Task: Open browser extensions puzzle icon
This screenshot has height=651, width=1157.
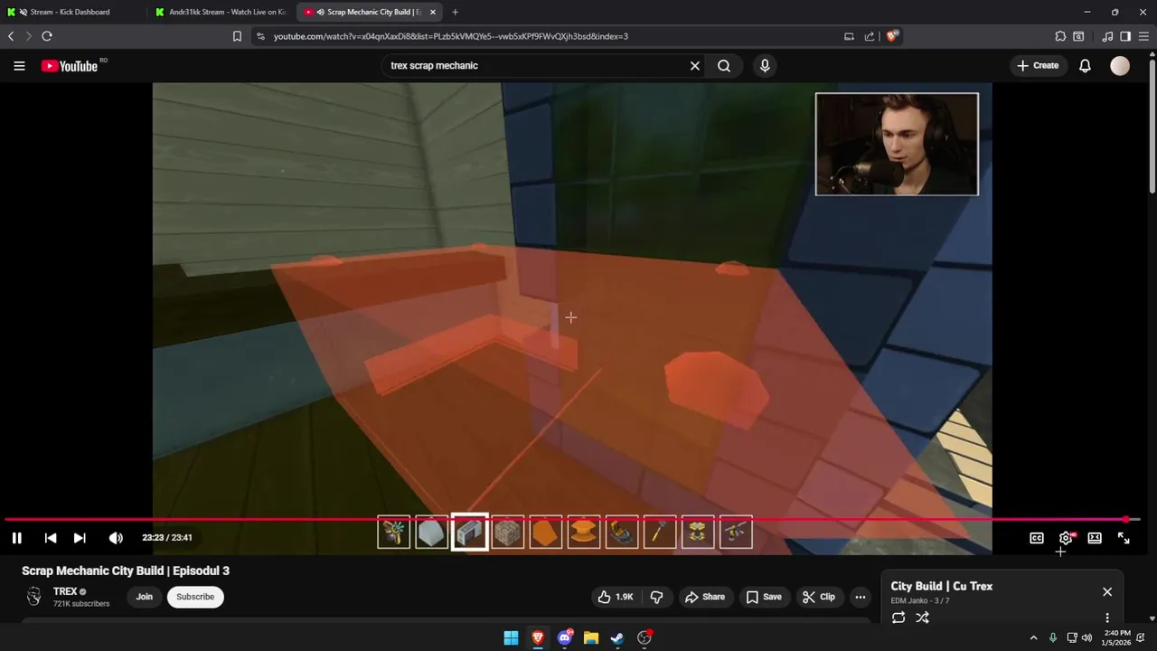Action: (1060, 36)
